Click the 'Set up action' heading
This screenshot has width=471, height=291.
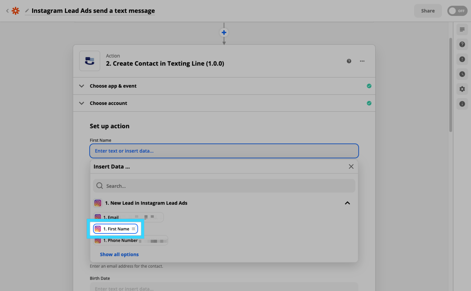click(x=110, y=126)
